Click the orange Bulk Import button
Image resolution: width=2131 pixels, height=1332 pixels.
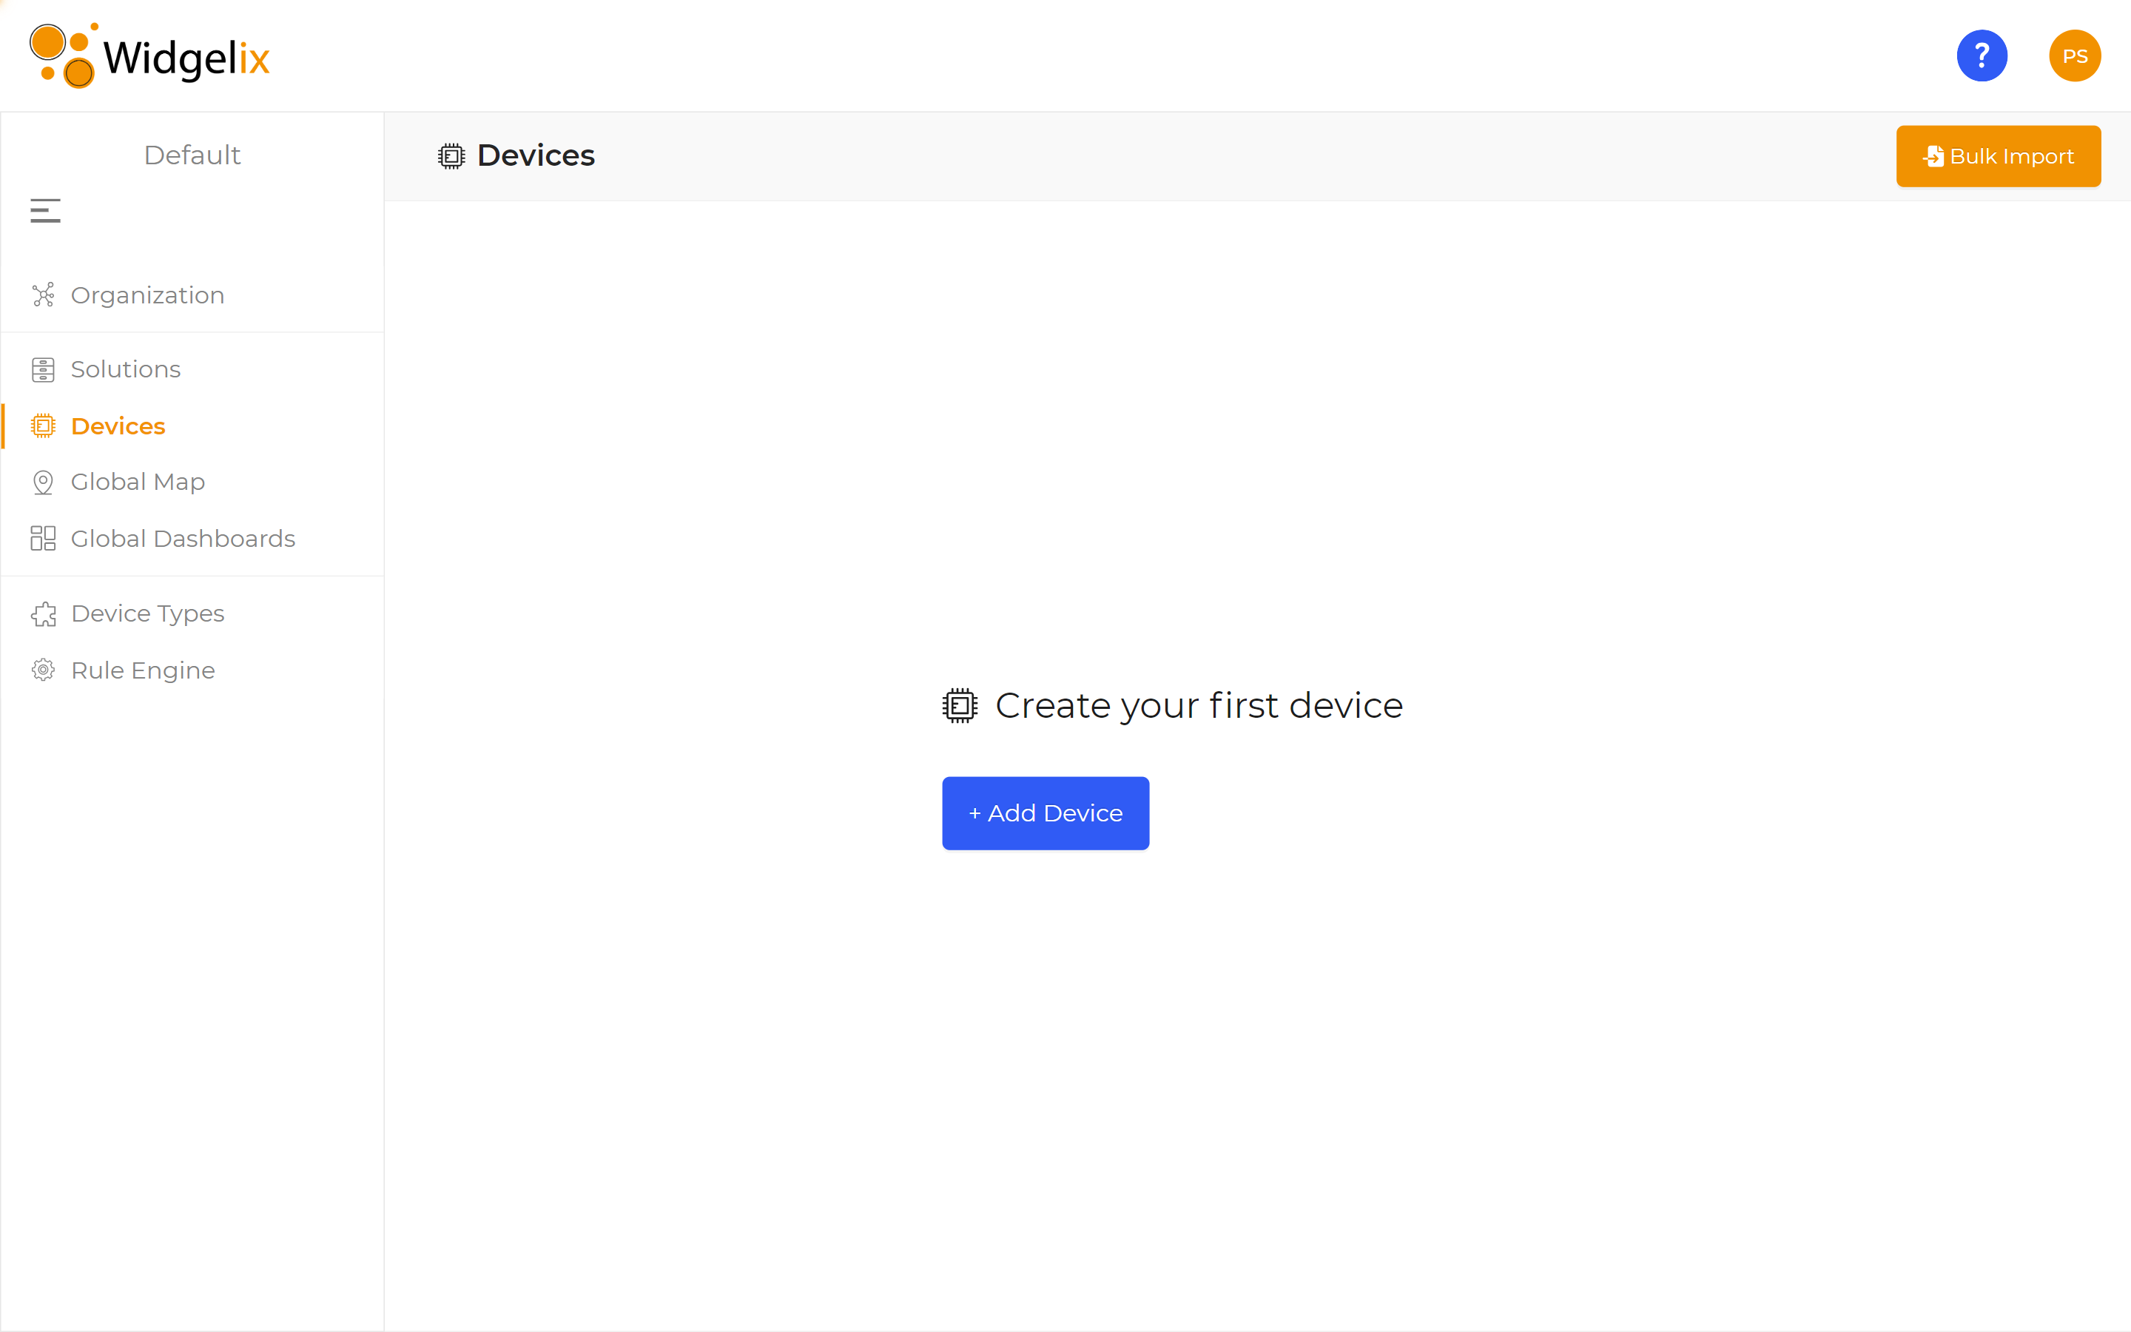1998,156
